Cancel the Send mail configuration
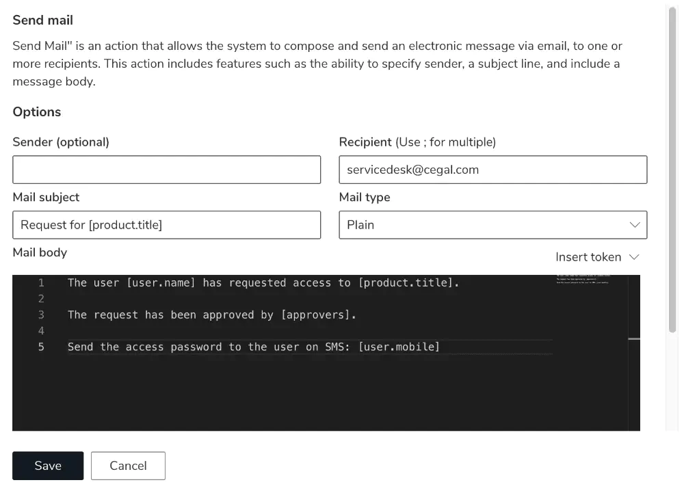The width and height of the screenshot is (684, 489). [x=128, y=465]
